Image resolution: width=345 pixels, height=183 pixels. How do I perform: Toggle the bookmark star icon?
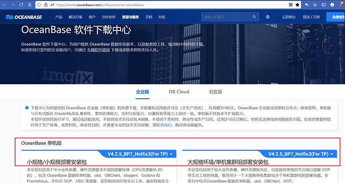click(297, 4)
